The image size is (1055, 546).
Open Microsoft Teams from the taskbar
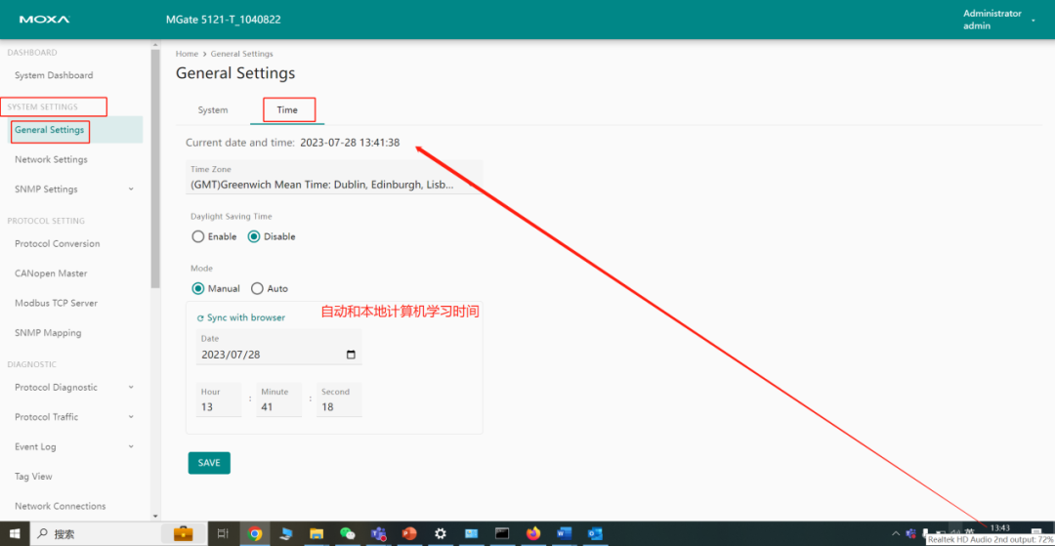pos(378,534)
